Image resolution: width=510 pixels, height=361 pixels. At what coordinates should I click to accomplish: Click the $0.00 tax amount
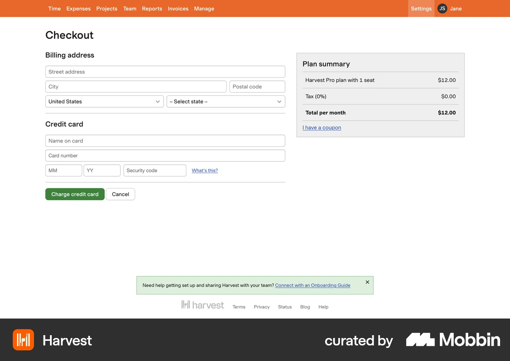coord(448,97)
